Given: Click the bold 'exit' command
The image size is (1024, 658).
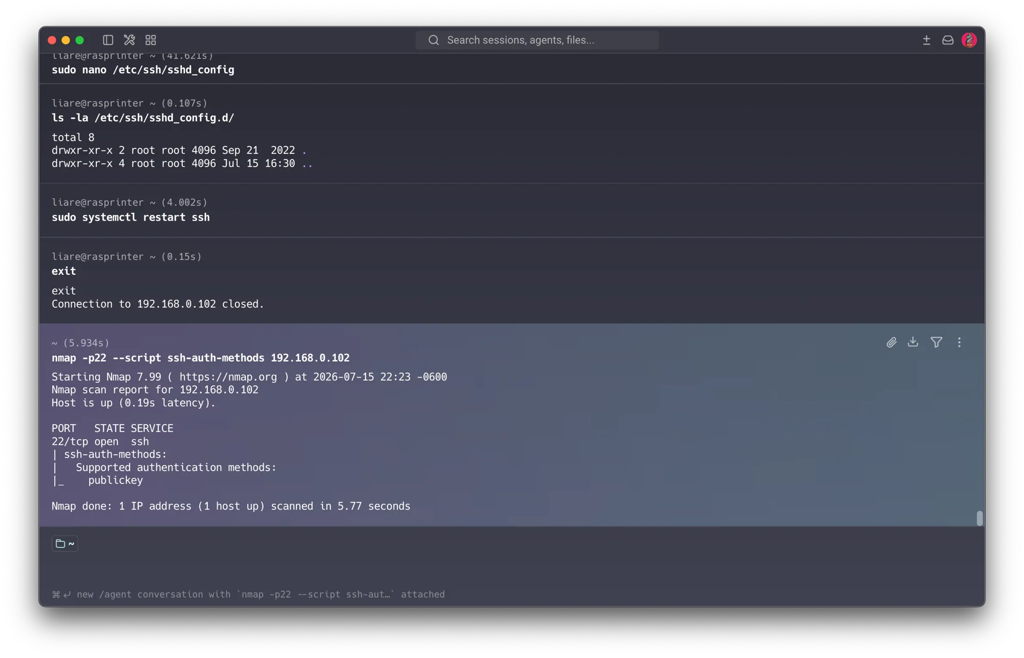Looking at the screenshot, I should point(63,271).
